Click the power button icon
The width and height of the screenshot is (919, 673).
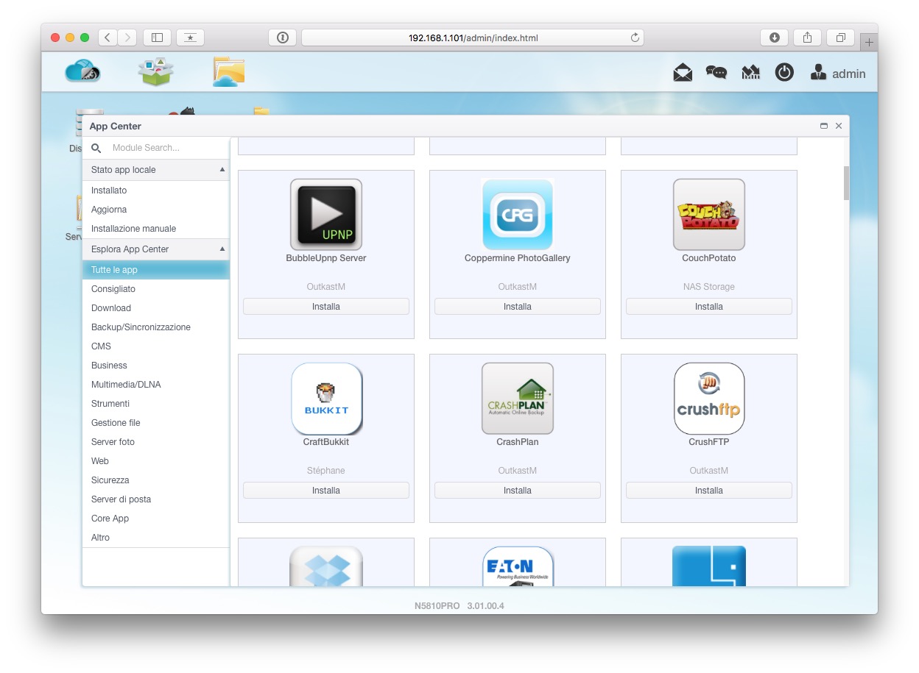click(784, 73)
